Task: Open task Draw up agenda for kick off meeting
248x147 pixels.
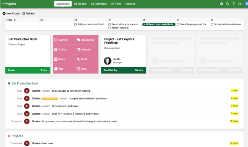Action: click(71, 91)
